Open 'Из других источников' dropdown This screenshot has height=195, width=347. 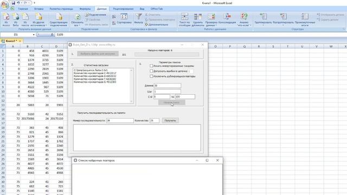point(39,19)
